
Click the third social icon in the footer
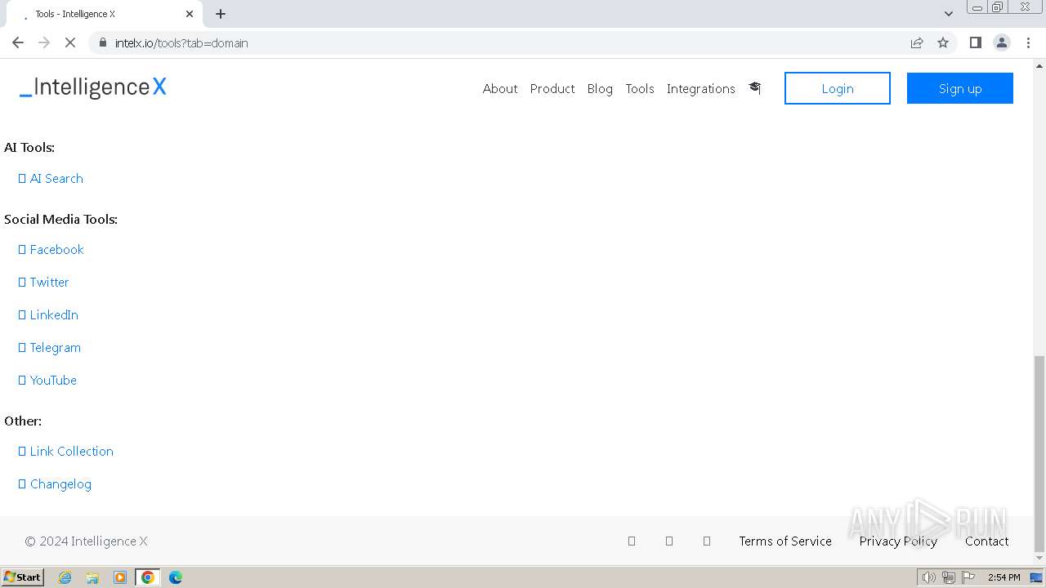pos(707,541)
